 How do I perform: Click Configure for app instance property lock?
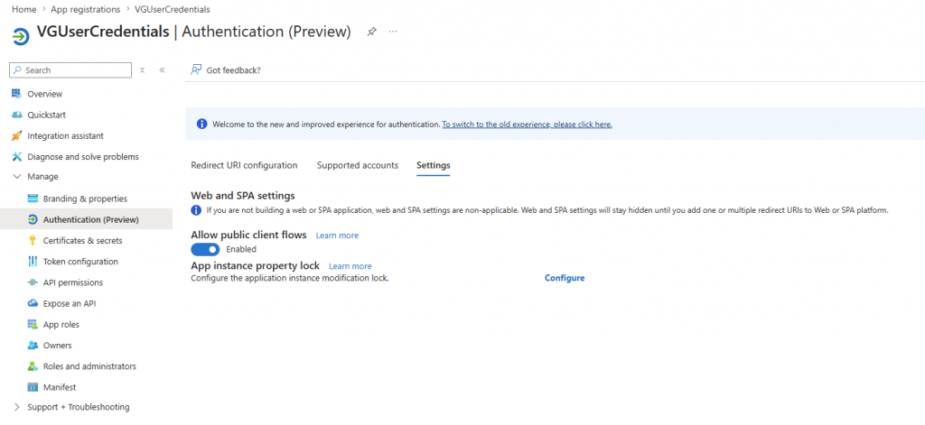565,278
